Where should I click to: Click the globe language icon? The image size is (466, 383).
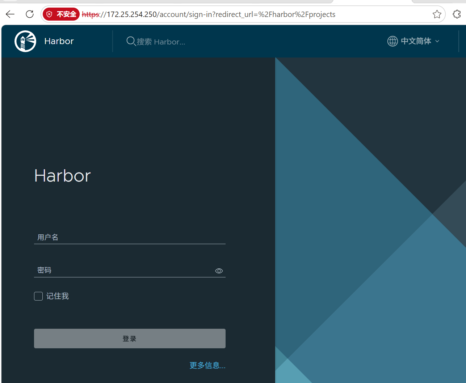tap(392, 41)
